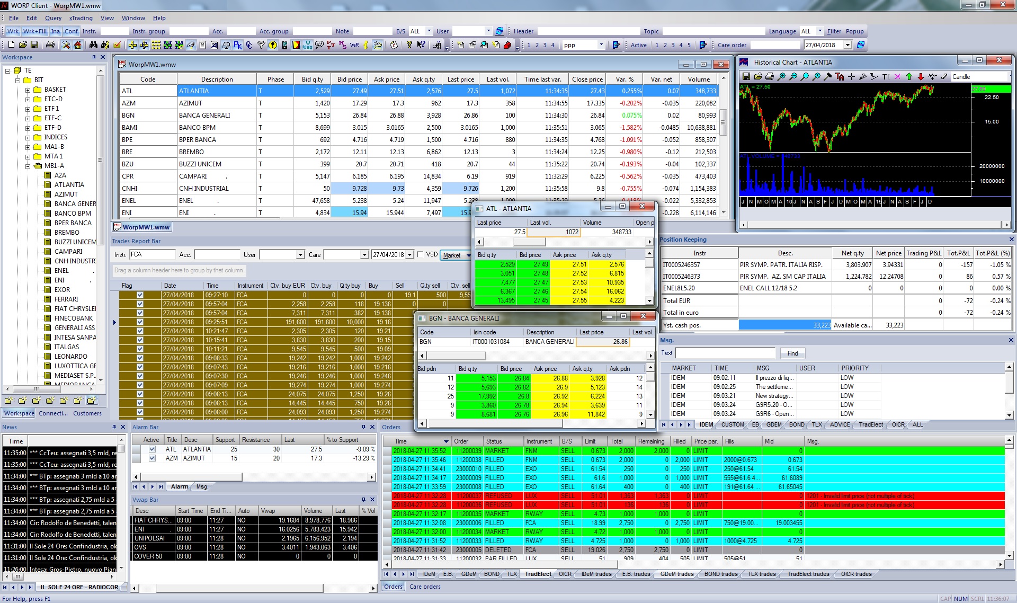Click the plain binoculars search icon
1017x603 pixels.
(x=93, y=45)
